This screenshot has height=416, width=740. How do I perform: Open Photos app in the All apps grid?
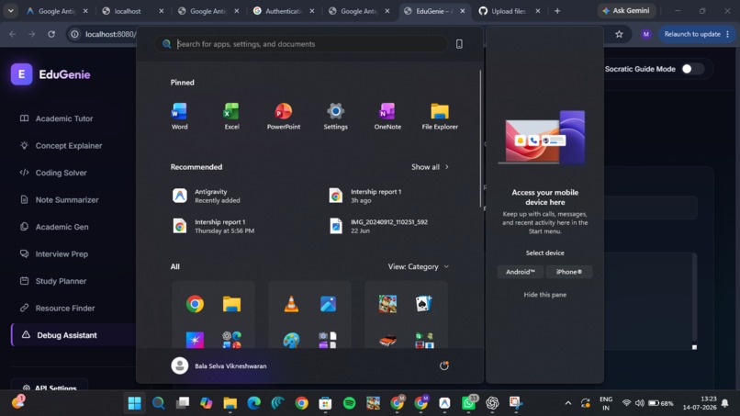(328, 304)
